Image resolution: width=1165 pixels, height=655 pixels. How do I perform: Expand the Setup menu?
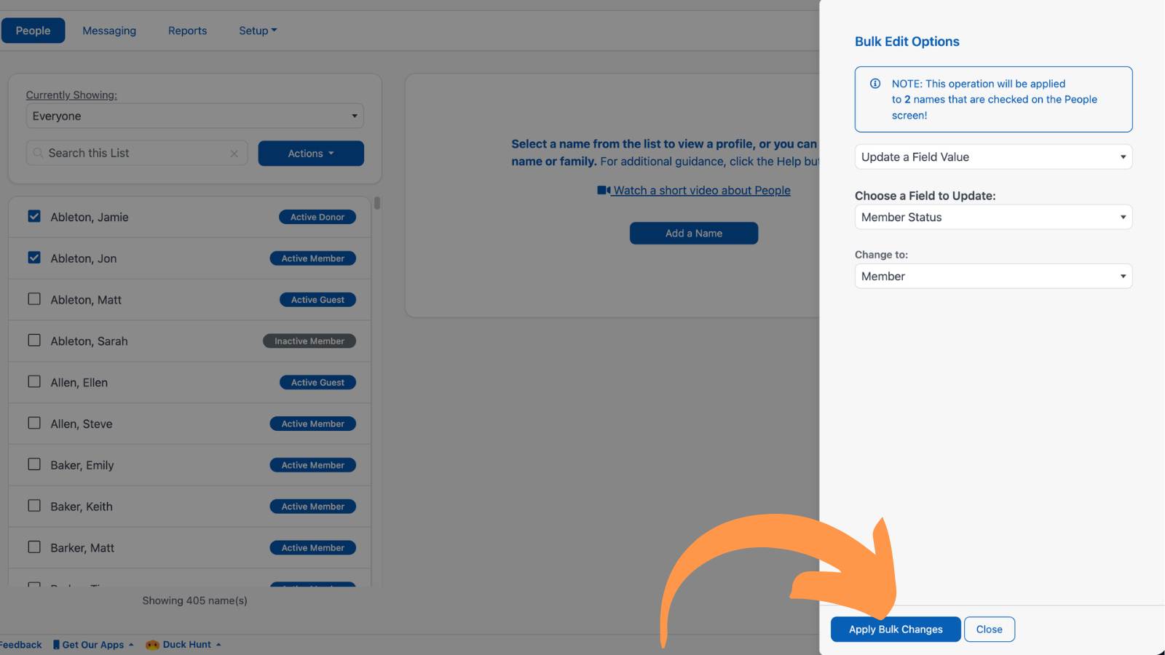click(258, 31)
